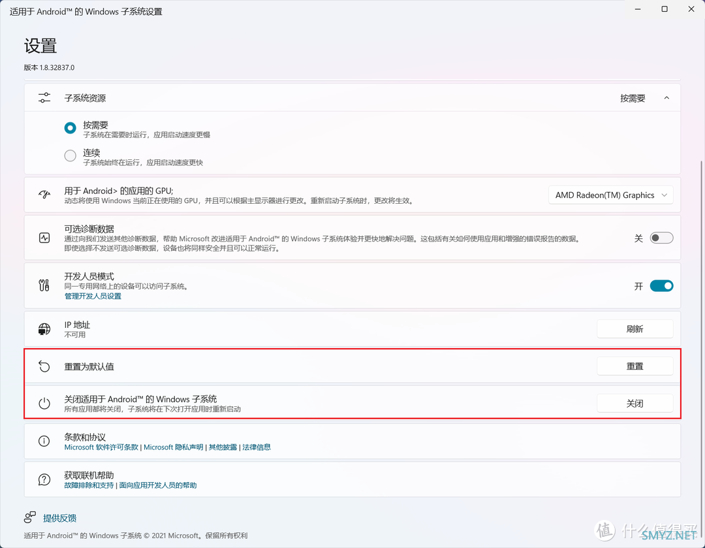
Task: Click the developer mode tools icon
Action: 44,285
